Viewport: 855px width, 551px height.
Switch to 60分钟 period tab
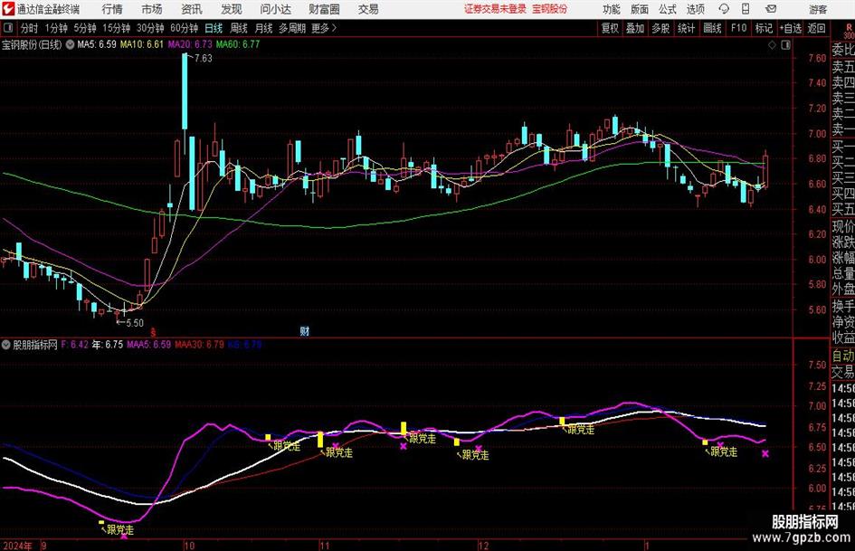click(185, 28)
